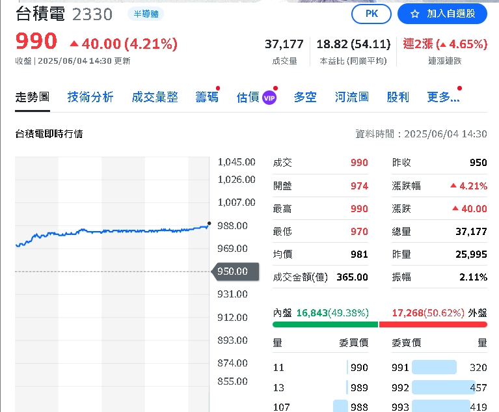The image size is (499, 412).
Task: Click the 委買價 column header
Action: coord(353,343)
